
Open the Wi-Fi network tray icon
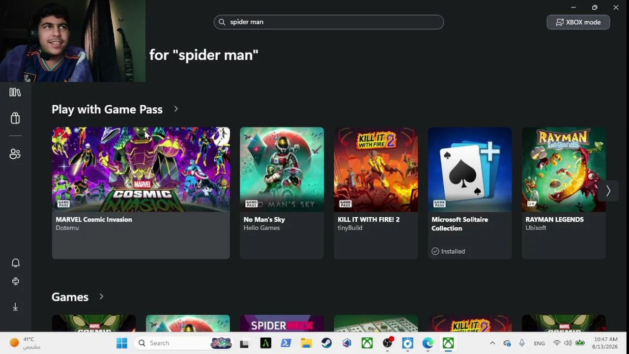557,343
